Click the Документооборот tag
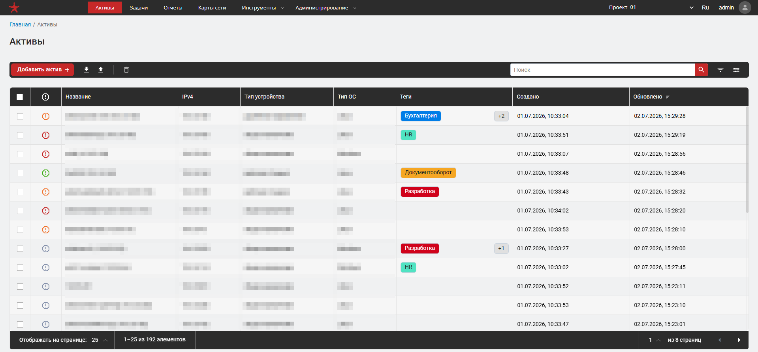 [x=428, y=173]
